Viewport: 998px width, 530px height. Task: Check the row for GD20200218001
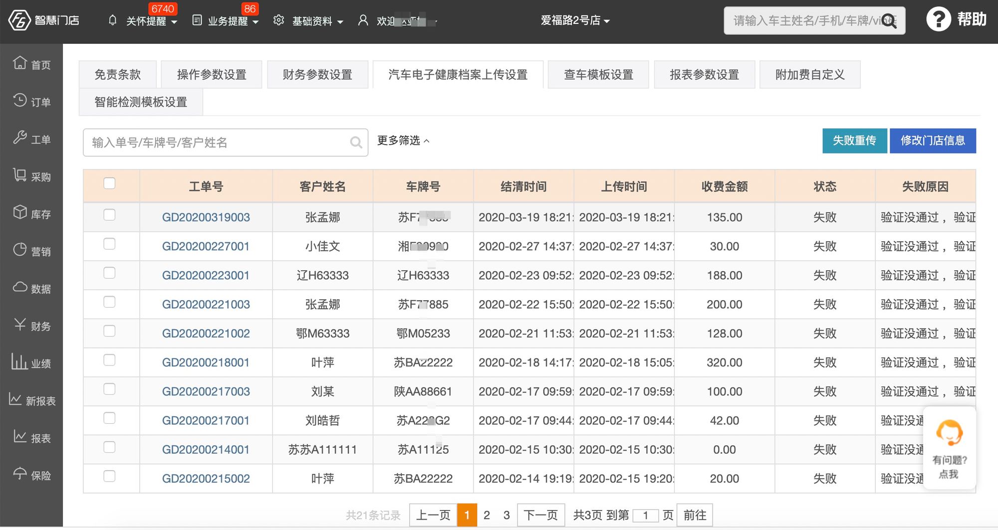(x=109, y=360)
